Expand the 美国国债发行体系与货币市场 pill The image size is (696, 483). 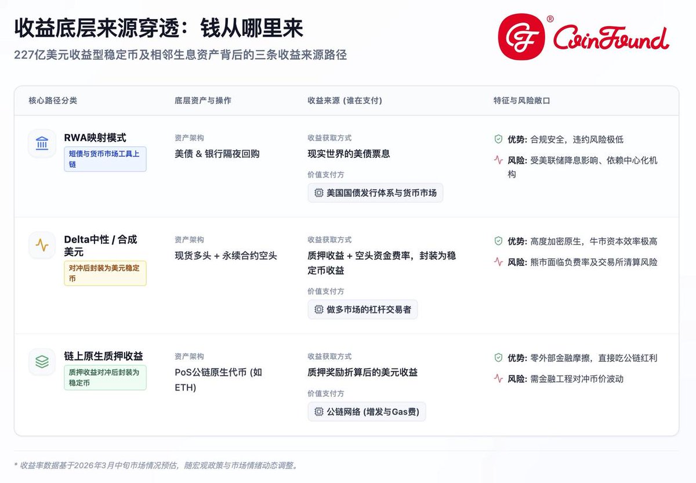pyautogui.click(x=375, y=192)
